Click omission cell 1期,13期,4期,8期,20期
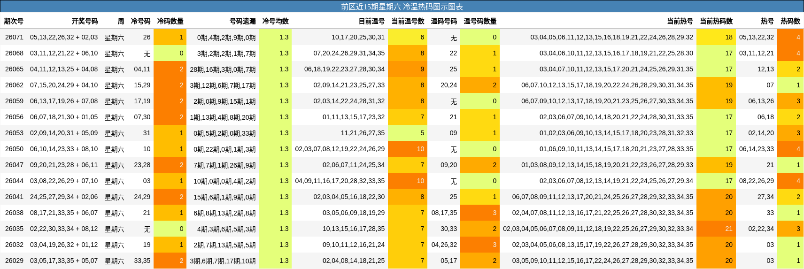 pos(223,117)
